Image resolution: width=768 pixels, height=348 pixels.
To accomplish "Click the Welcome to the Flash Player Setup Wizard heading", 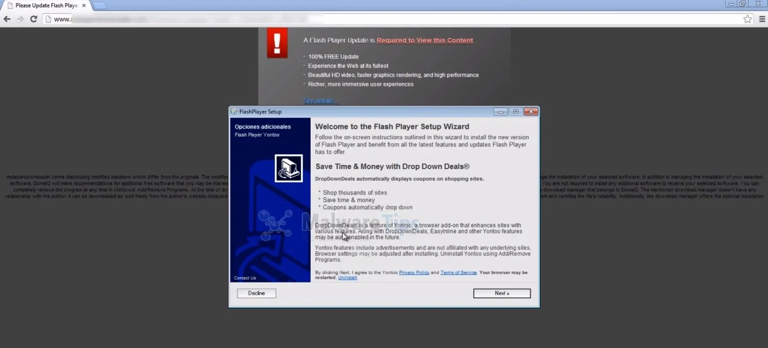I will [392, 127].
